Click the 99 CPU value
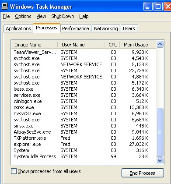 click(113, 156)
